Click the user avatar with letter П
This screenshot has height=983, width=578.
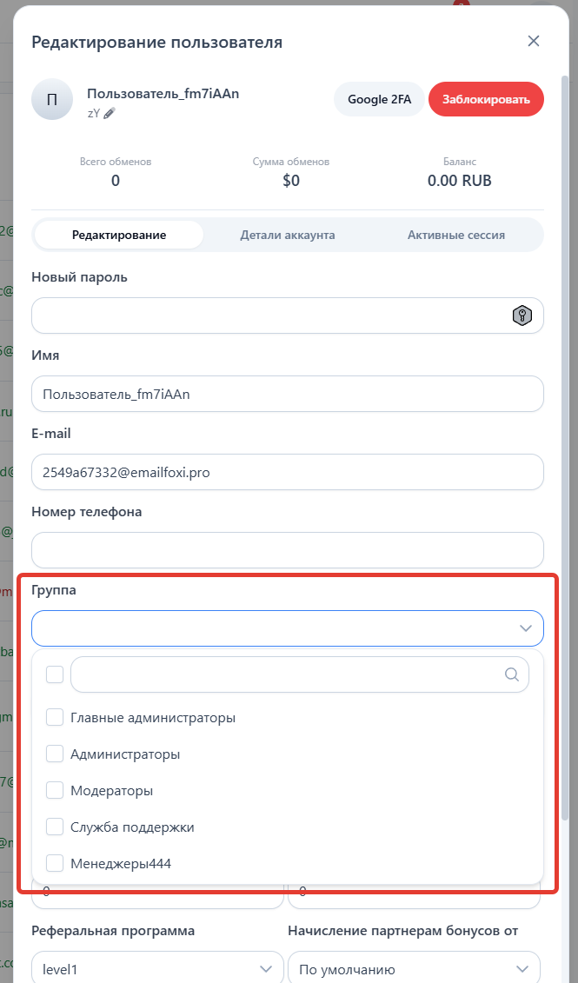click(x=52, y=100)
